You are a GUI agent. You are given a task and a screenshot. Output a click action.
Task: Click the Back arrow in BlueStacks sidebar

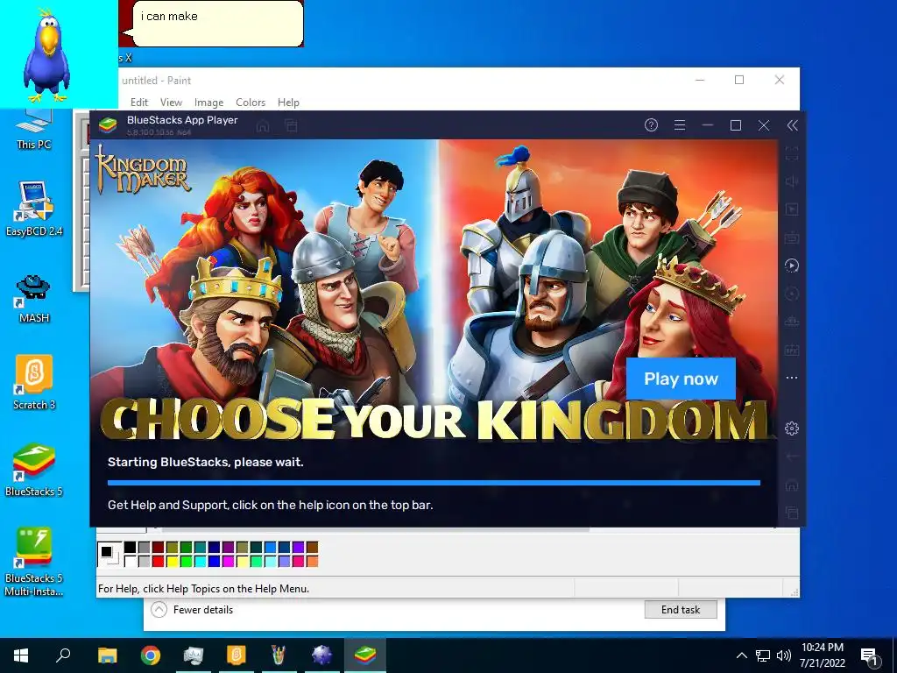tap(792, 457)
